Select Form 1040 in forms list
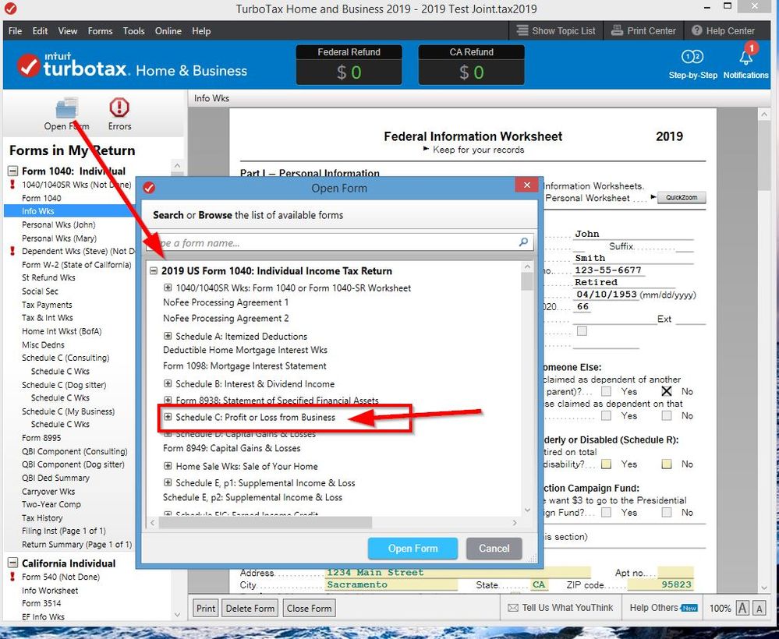 41,198
